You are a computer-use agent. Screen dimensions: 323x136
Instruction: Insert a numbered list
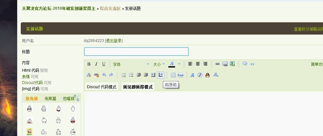point(124,75)
